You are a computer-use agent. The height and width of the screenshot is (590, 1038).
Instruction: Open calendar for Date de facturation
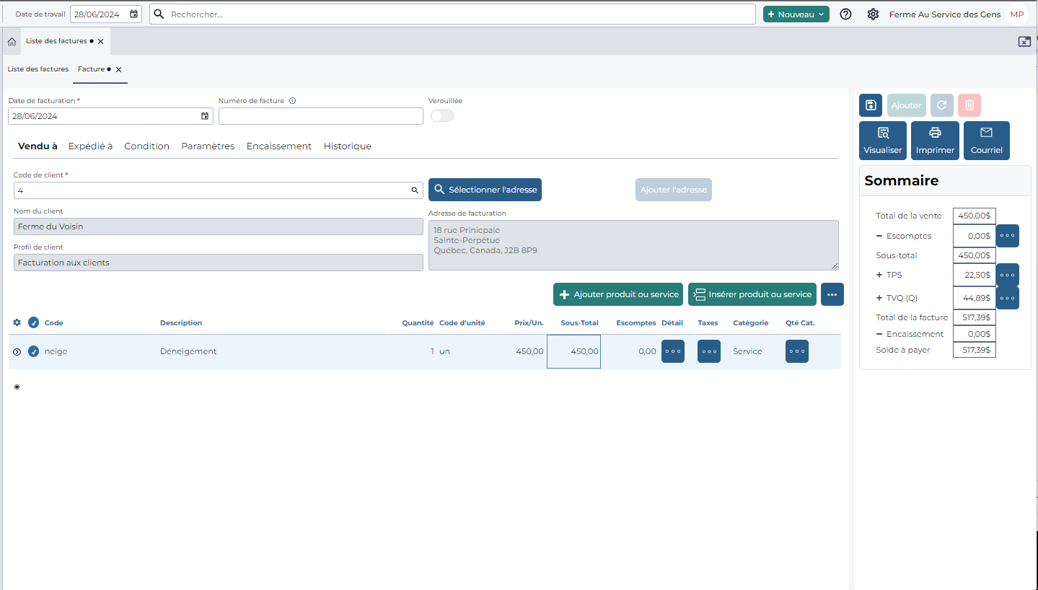205,116
